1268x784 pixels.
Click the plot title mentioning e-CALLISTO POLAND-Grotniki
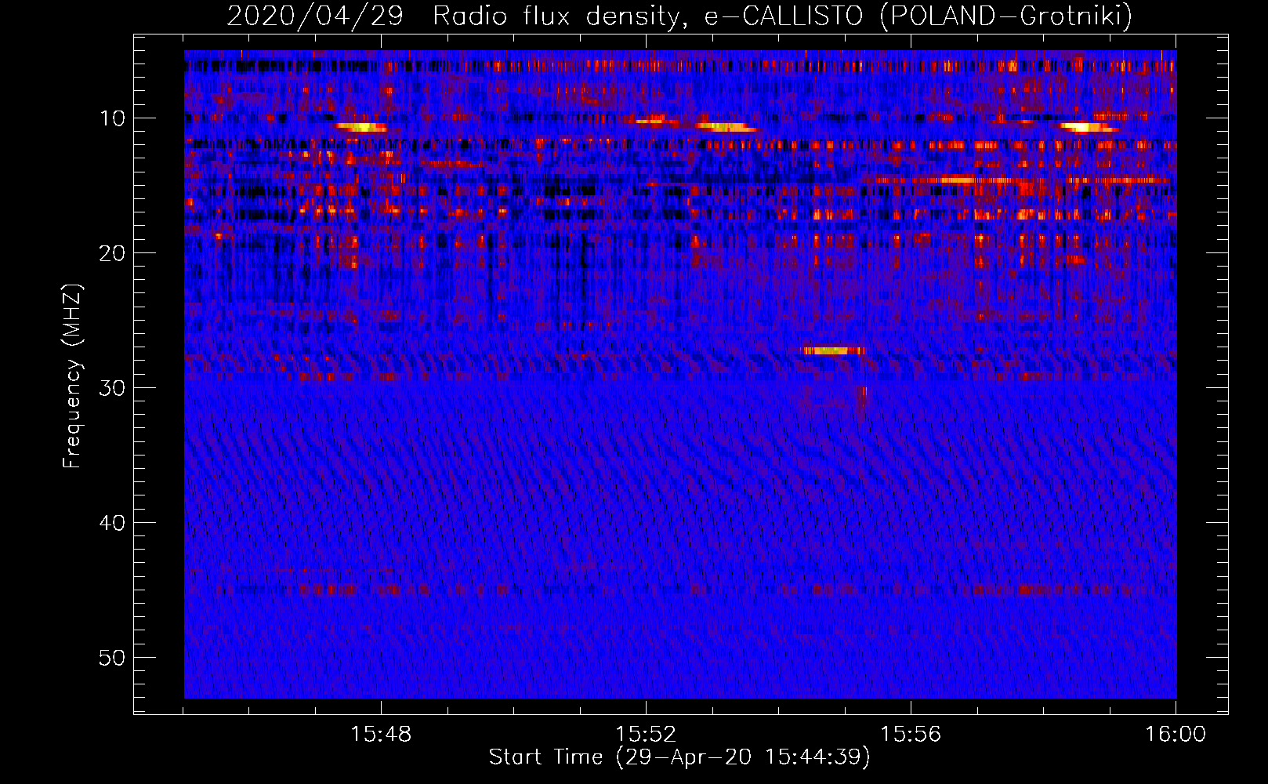(679, 16)
